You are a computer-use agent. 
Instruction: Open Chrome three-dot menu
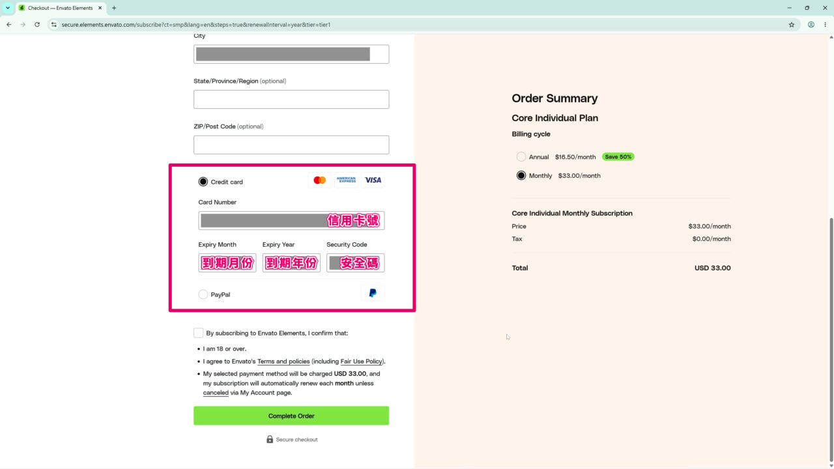pyautogui.click(x=826, y=25)
